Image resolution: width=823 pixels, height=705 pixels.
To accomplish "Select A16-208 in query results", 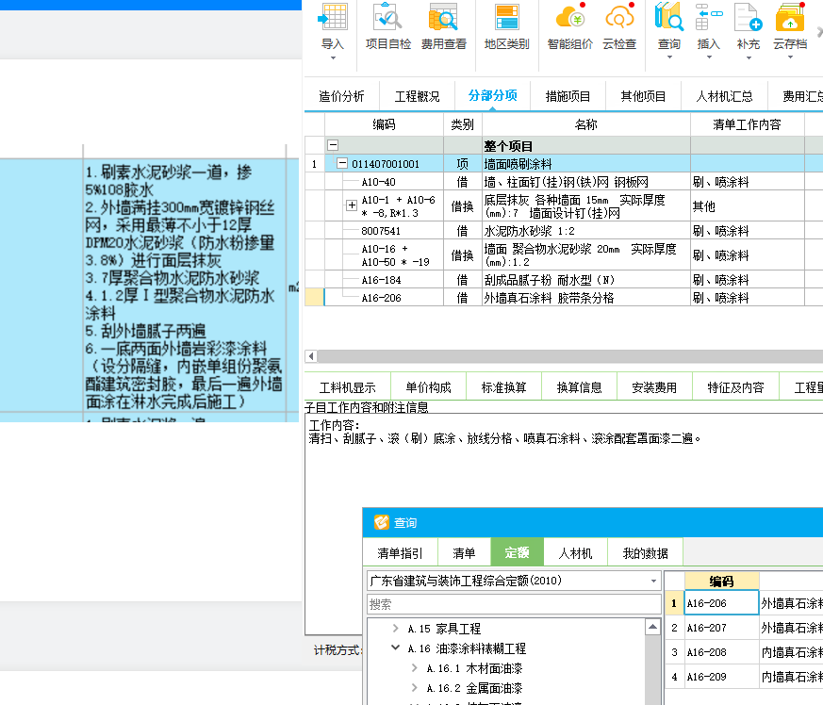I will pos(722,652).
